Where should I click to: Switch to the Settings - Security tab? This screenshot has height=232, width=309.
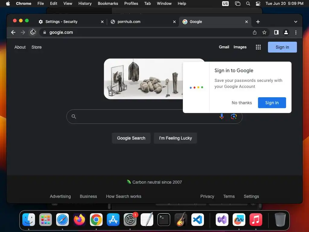[71, 22]
